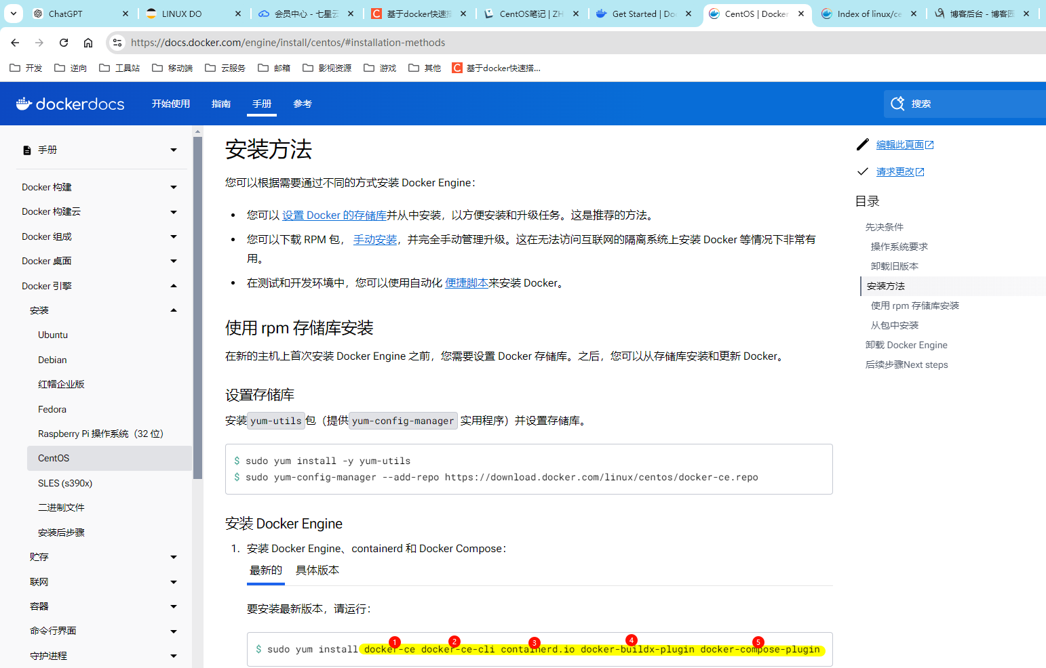The width and height of the screenshot is (1046, 668).
Task: Collapse the 安装 subsection
Action: (x=174, y=310)
